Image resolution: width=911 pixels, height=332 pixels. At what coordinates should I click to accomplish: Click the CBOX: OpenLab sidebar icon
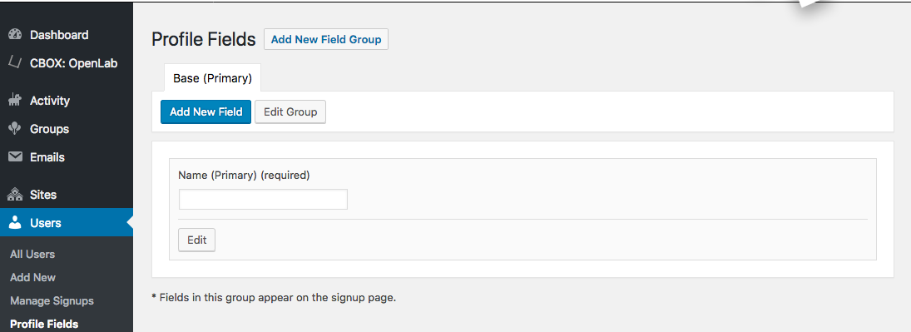point(15,62)
